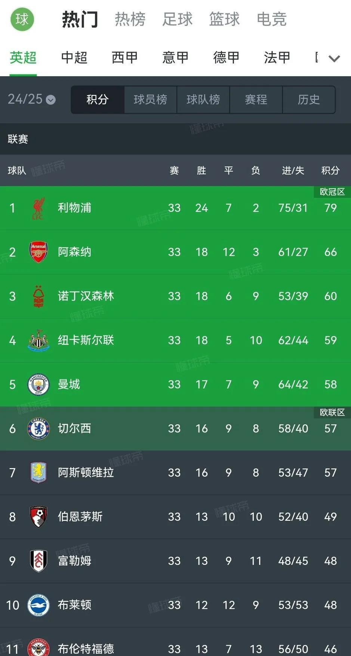Select the 西甲 league tab
The width and height of the screenshot is (351, 656).
pos(125,58)
